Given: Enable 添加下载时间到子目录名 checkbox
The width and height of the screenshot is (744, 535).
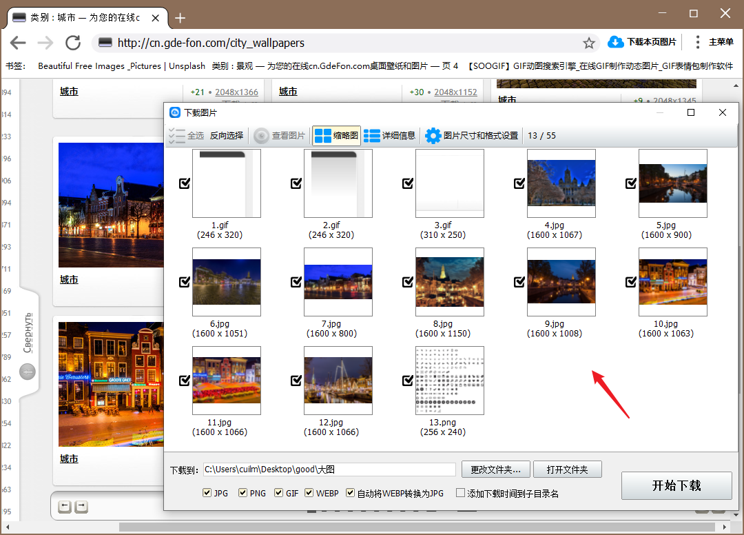Looking at the screenshot, I should coord(460,493).
